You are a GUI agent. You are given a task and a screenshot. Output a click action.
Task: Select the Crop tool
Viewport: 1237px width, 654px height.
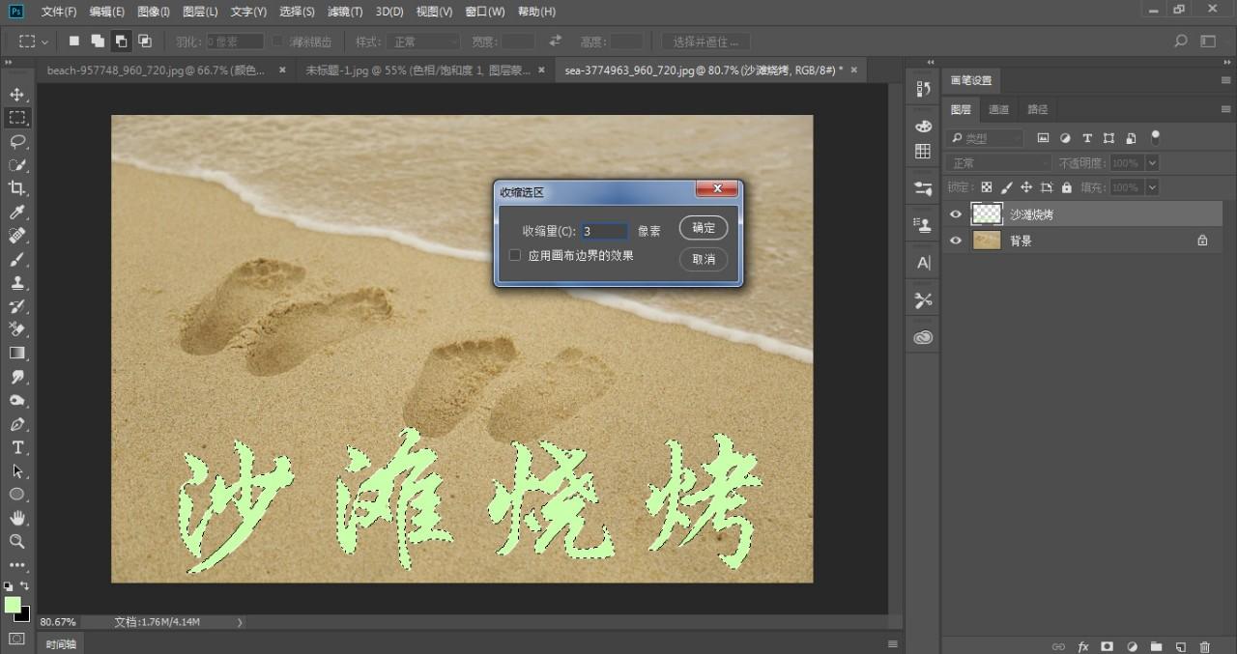tap(17, 188)
